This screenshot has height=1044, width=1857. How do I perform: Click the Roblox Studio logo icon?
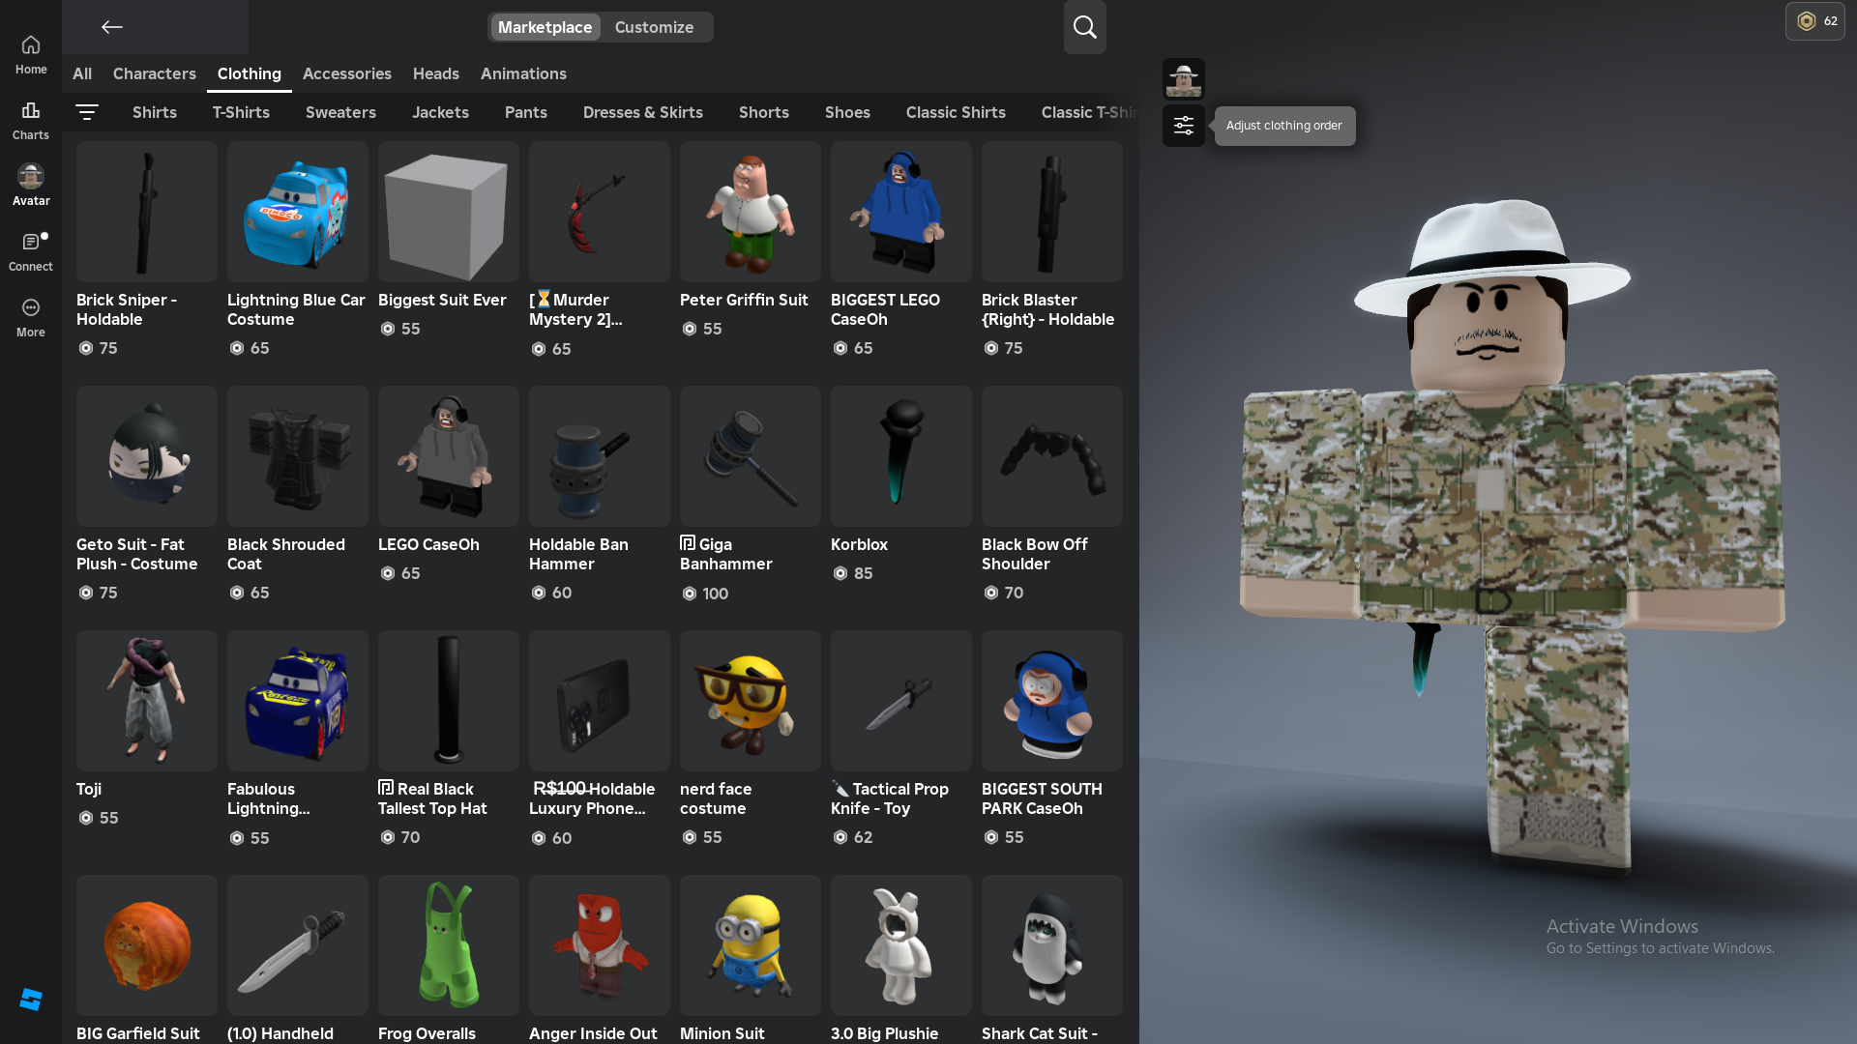pos(31,1000)
